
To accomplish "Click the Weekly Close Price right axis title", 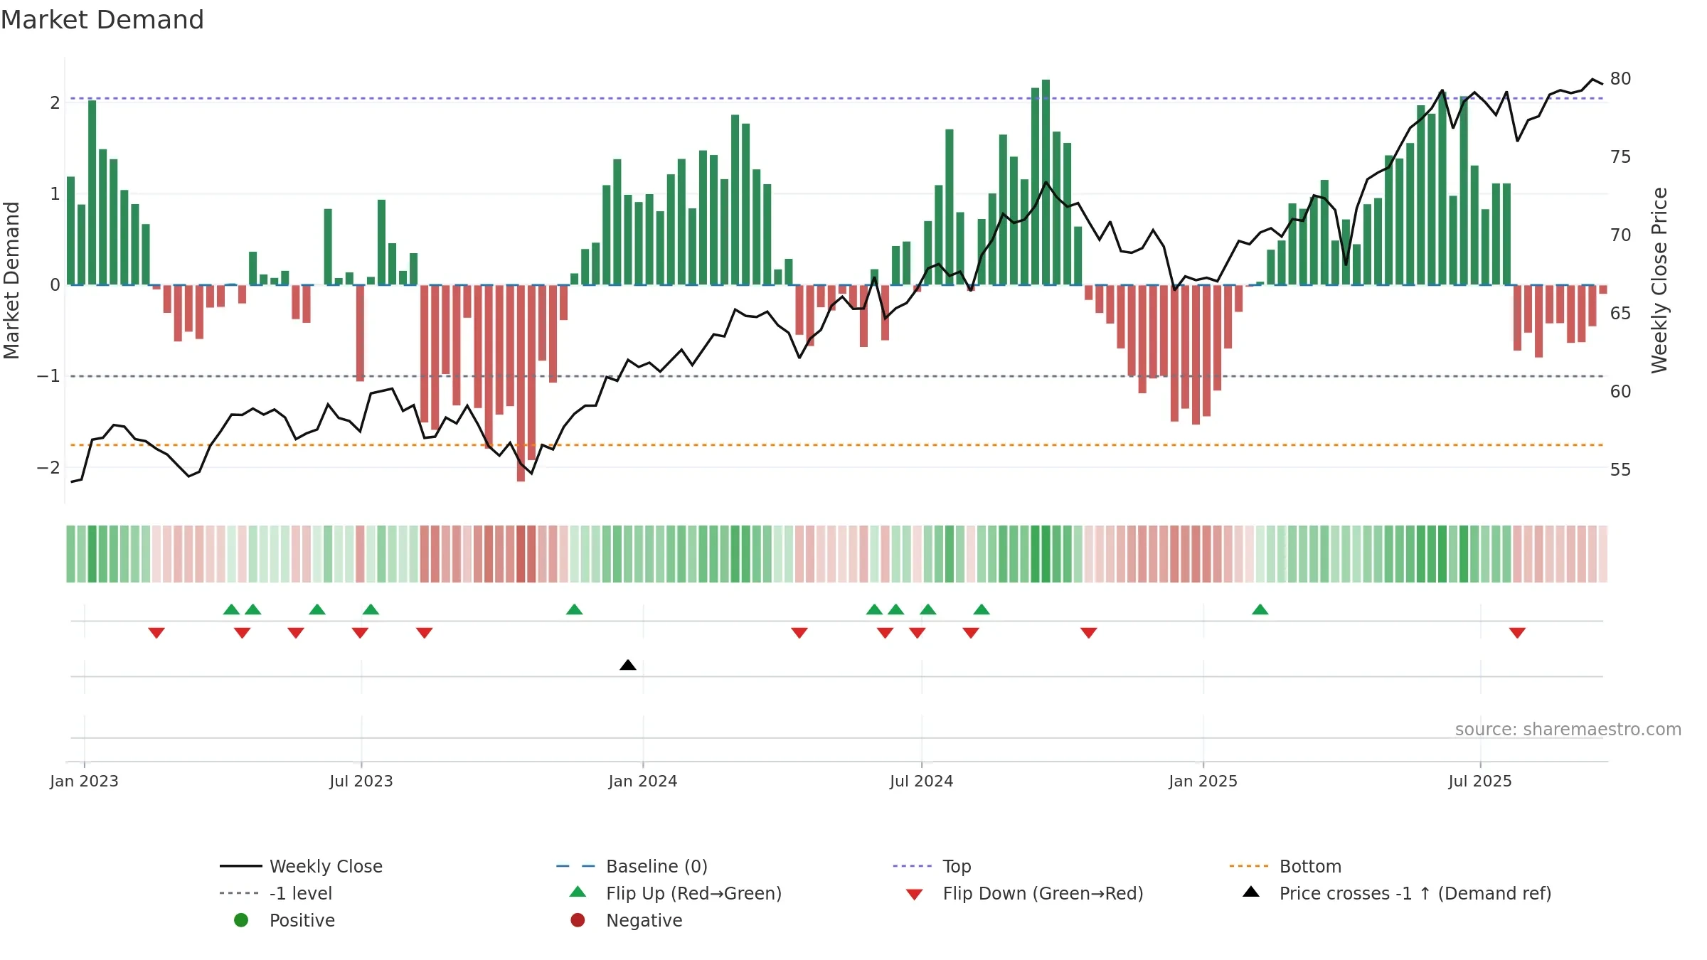I will click(x=1659, y=280).
